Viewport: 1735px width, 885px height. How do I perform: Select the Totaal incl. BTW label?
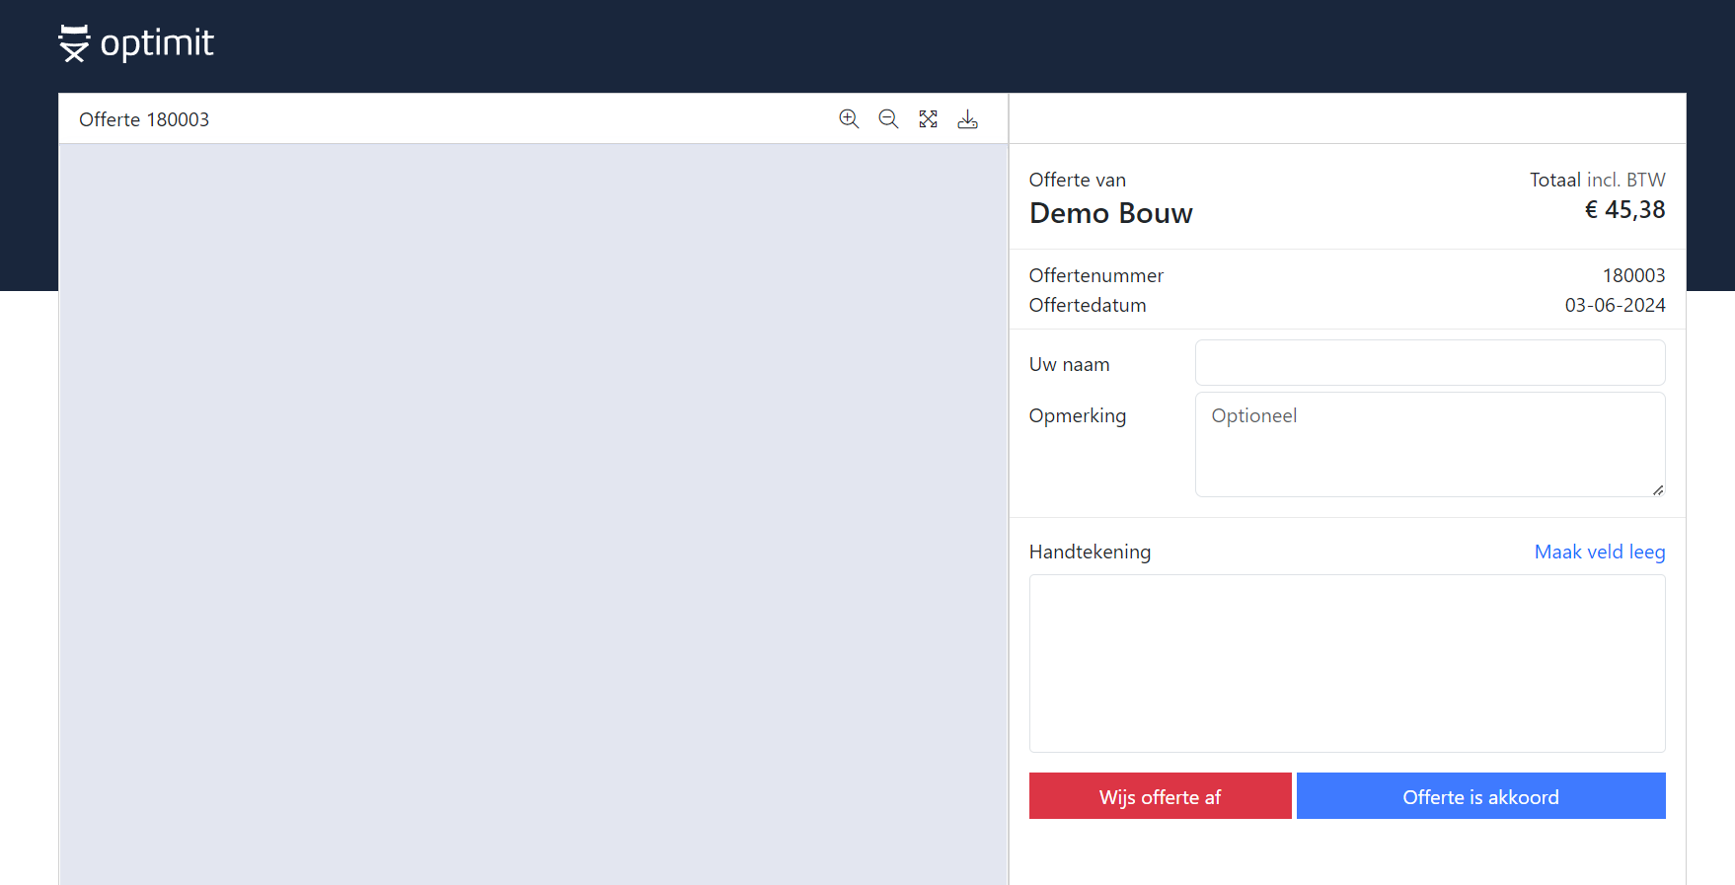pyautogui.click(x=1598, y=180)
